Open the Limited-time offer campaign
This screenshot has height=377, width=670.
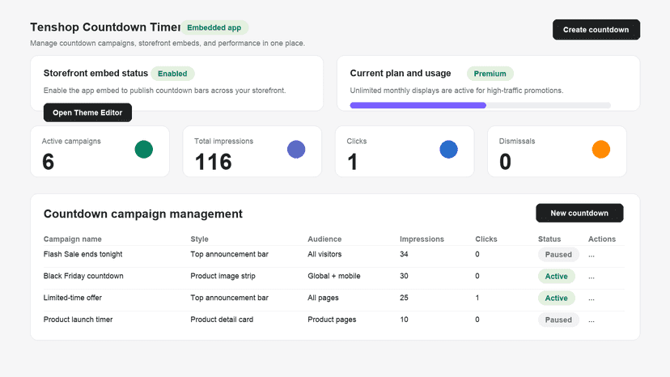tap(73, 298)
